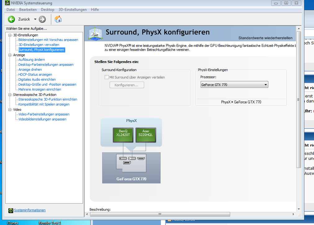Viewport: 314px width, 225px height.
Task: Click the horizontal scrollbar thumb at bottom
Action: pos(160,214)
